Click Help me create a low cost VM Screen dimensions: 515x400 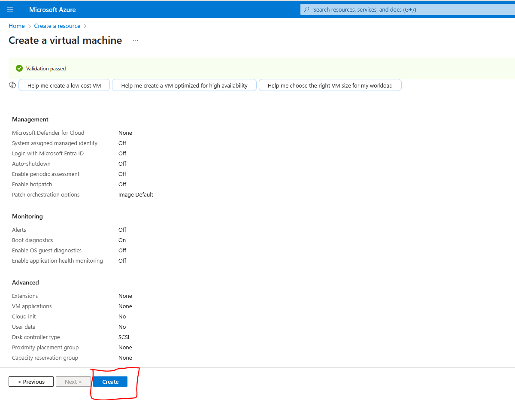coord(64,85)
